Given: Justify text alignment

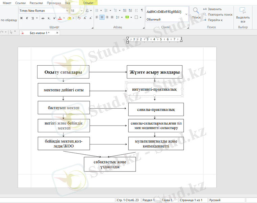Looking at the screenshot, I should coord(112,17).
